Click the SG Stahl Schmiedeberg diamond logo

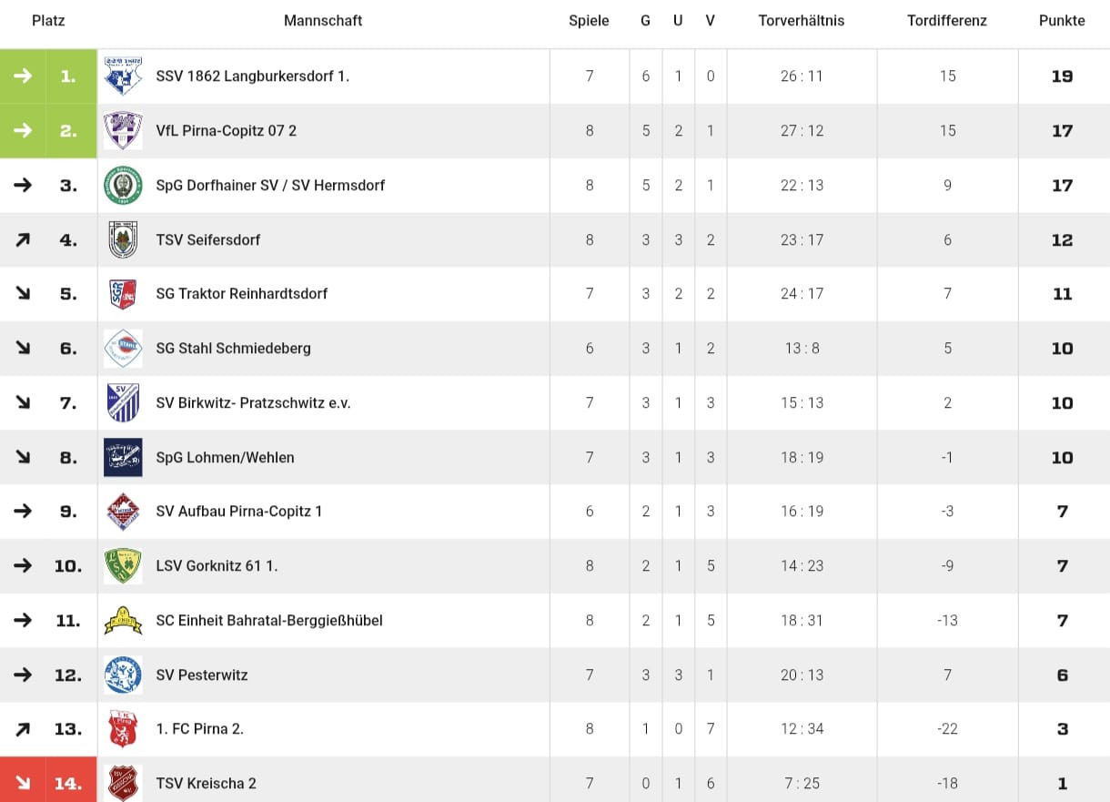(x=123, y=349)
